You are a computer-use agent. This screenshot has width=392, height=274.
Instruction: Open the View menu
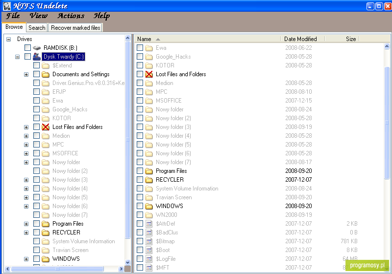click(x=39, y=16)
